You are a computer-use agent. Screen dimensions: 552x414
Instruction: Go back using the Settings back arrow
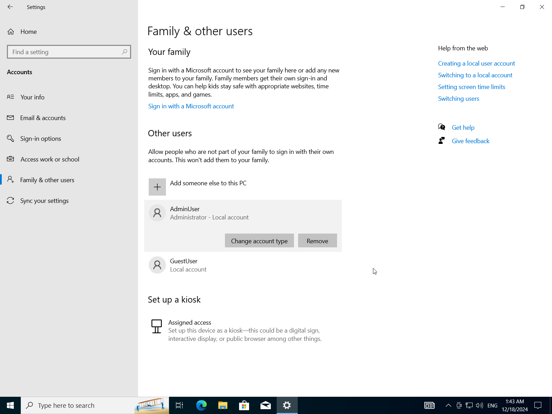(x=10, y=7)
